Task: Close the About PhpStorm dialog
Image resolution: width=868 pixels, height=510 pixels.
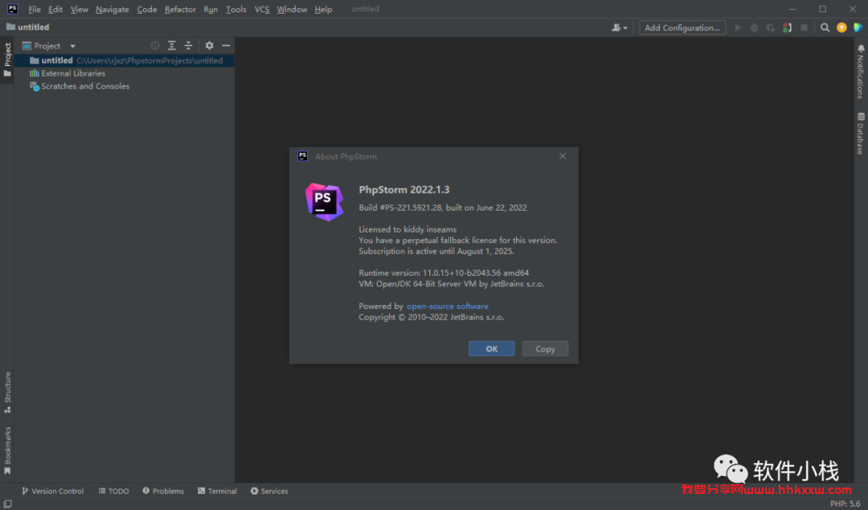Action: click(x=563, y=156)
